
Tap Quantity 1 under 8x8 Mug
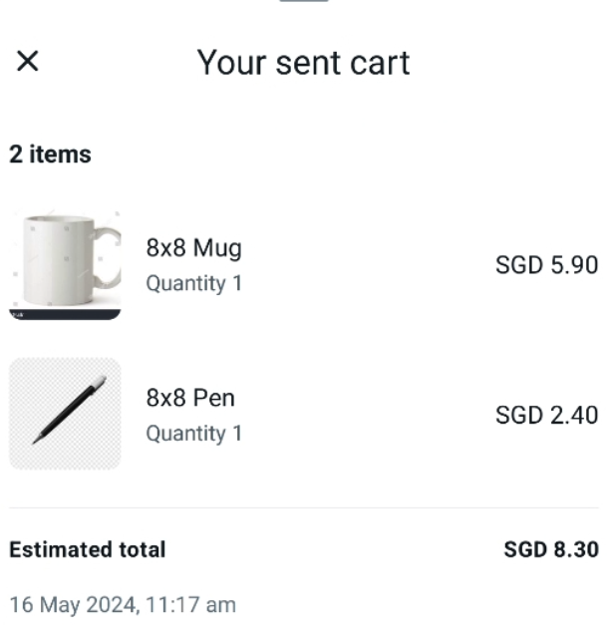point(193,284)
